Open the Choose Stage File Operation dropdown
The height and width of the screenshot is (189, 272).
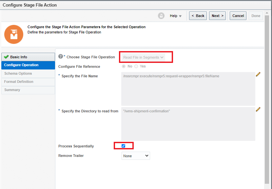coord(143,57)
